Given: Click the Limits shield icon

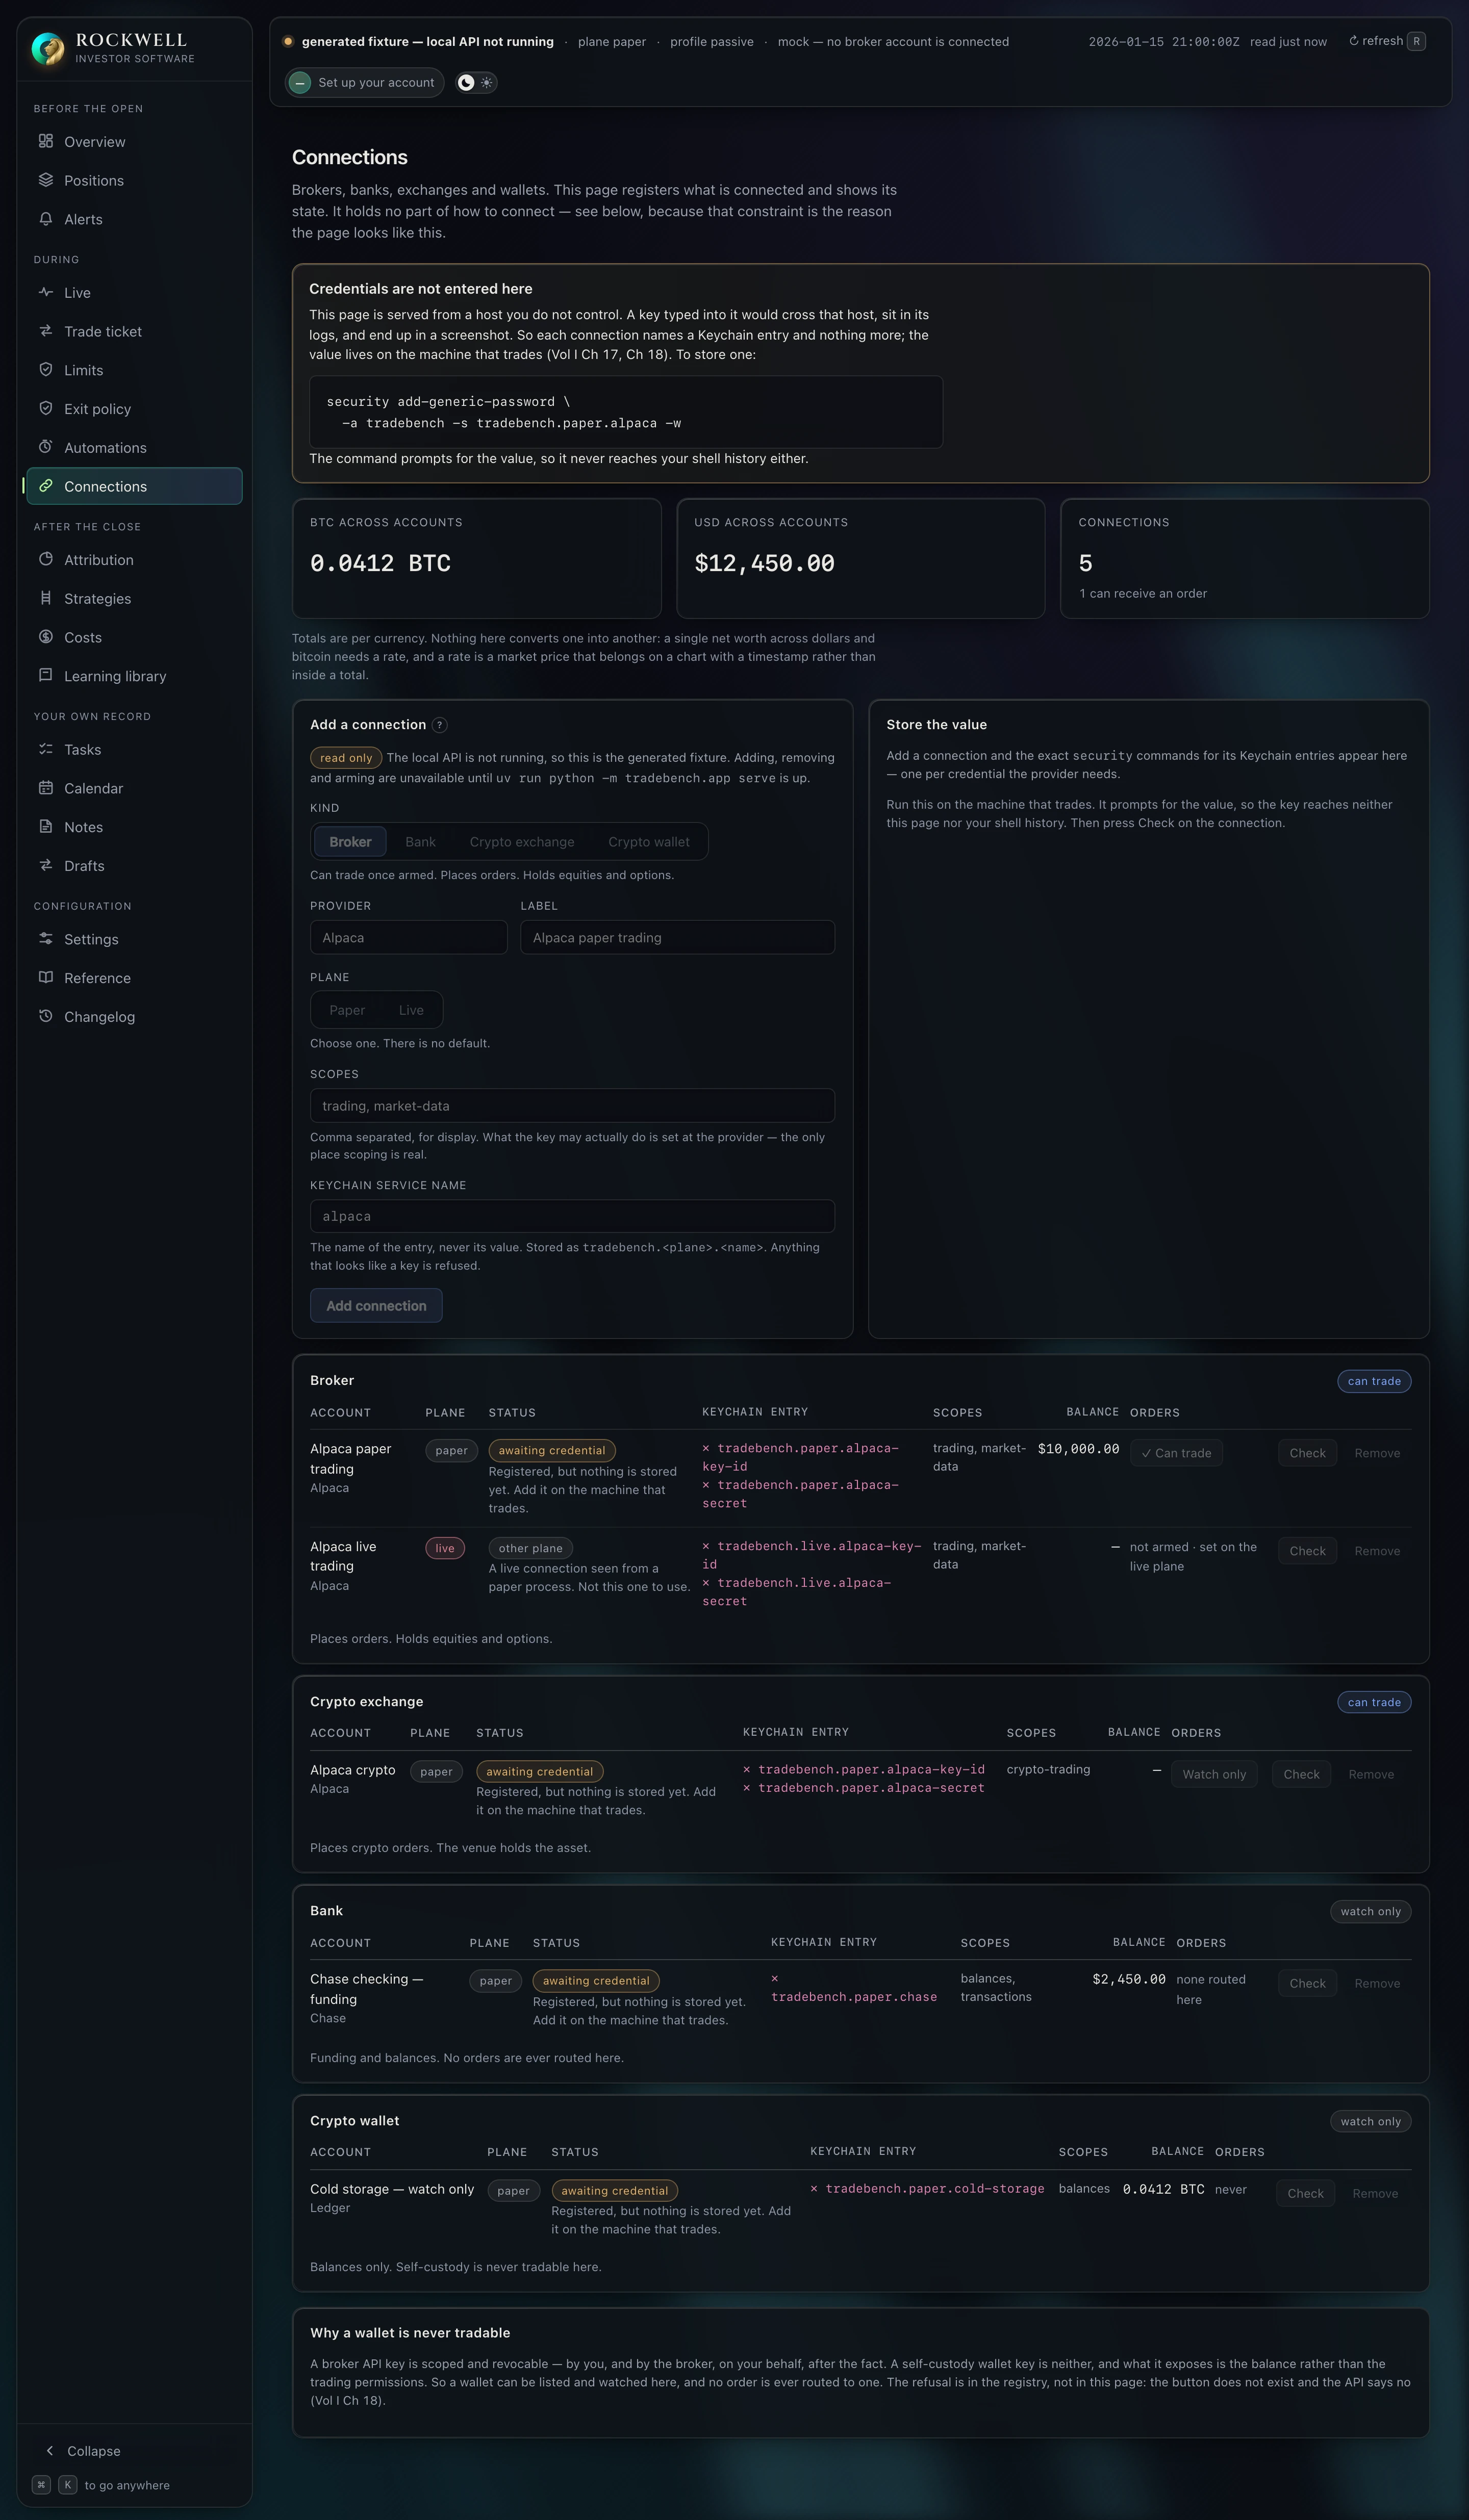Looking at the screenshot, I should [x=46, y=369].
